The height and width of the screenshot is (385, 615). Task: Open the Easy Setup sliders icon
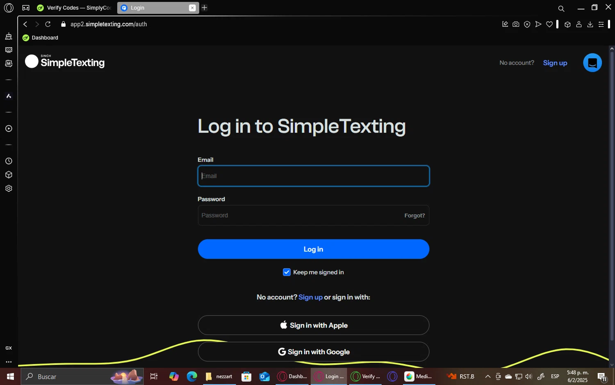pyautogui.click(x=601, y=24)
